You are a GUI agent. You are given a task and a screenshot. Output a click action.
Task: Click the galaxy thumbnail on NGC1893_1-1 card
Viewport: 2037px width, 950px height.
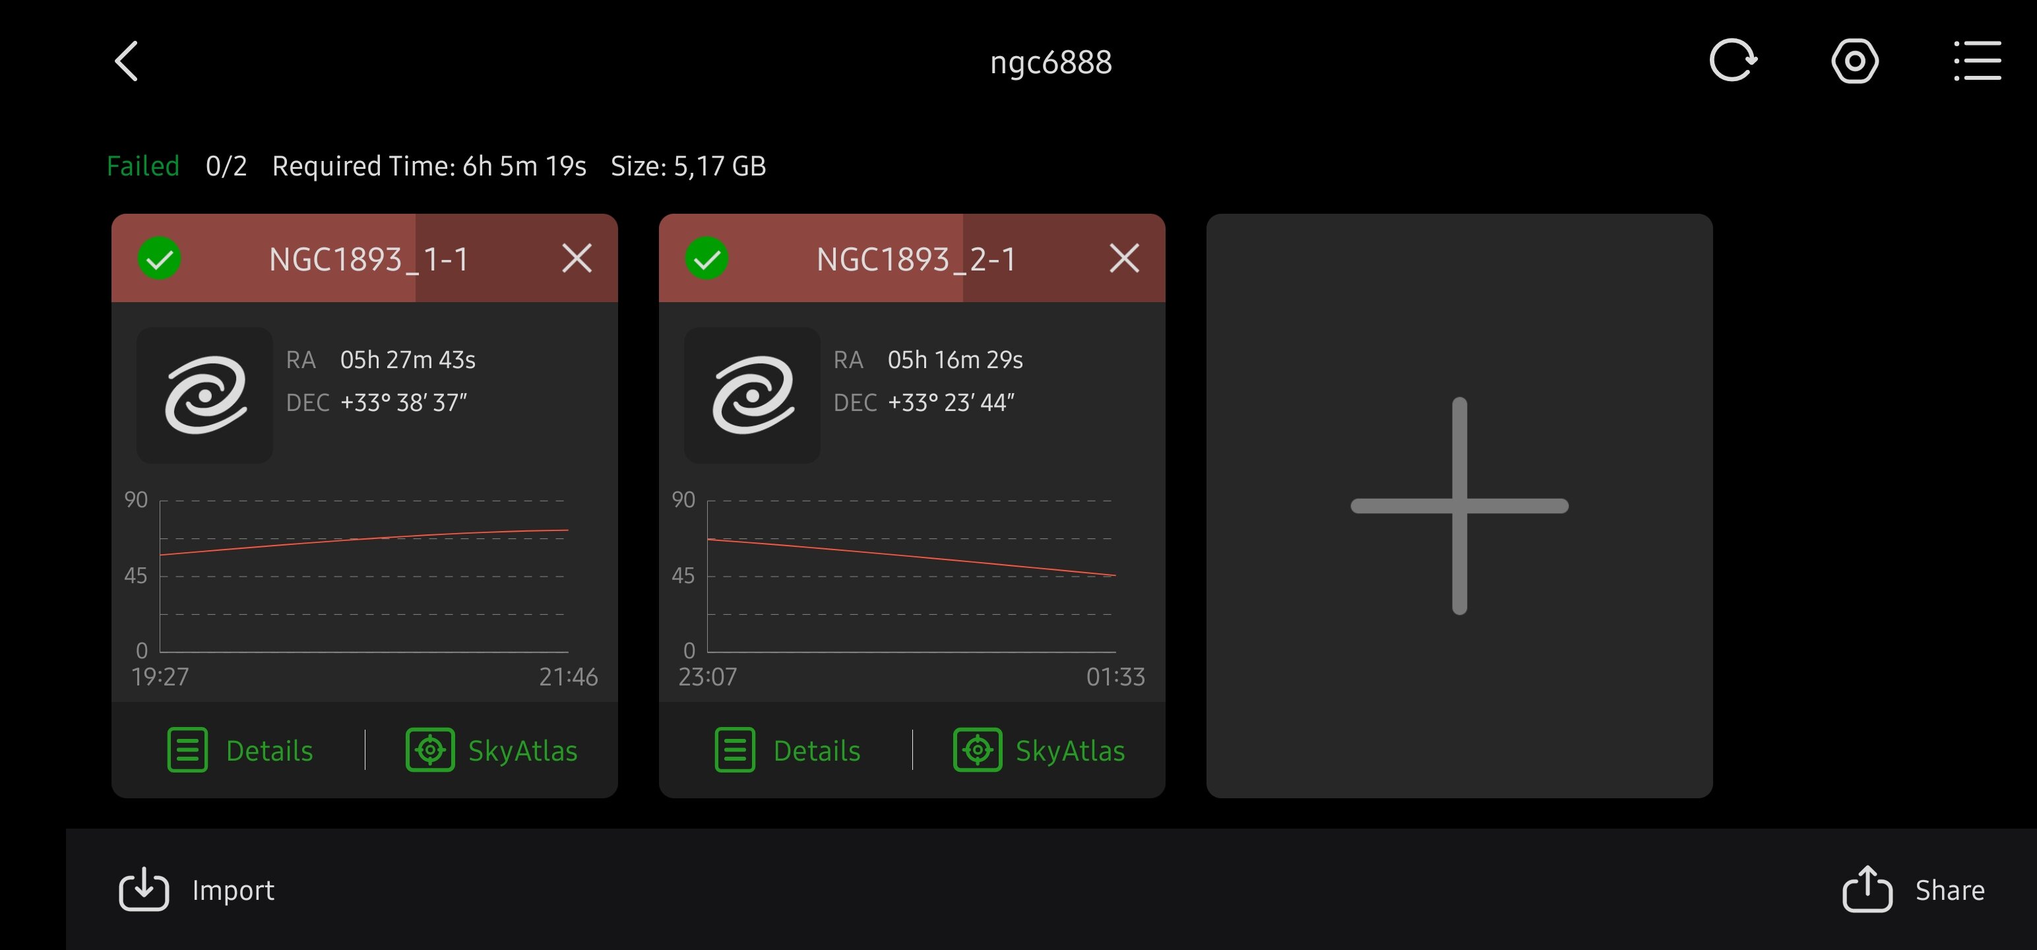(204, 395)
